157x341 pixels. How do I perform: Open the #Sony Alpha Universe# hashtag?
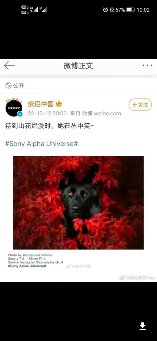pyautogui.click(x=41, y=143)
